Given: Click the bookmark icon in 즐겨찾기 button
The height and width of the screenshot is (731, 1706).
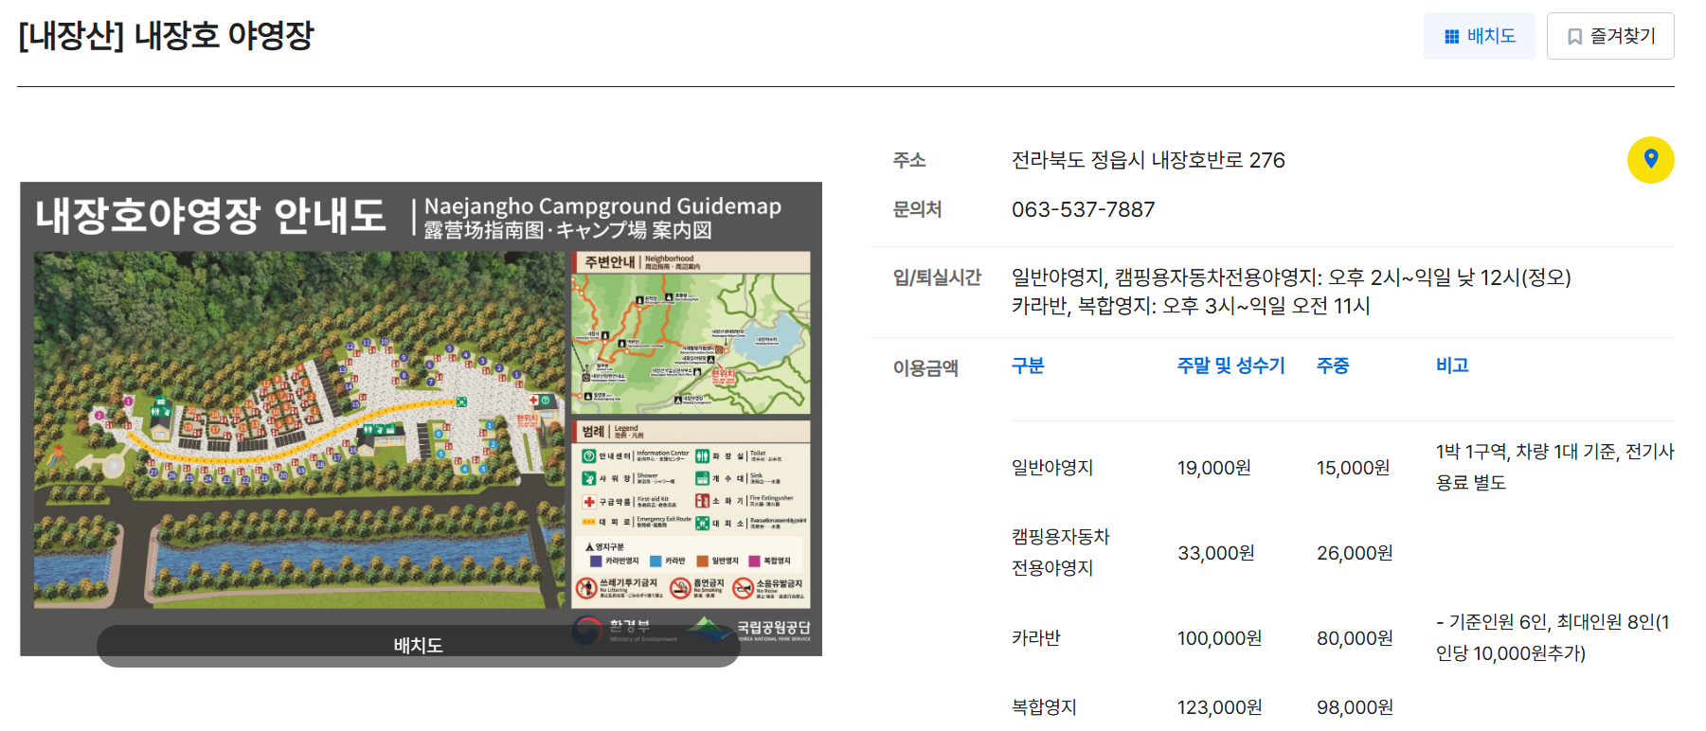Looking at the screenshot, I should pyautogui.click(x=1574, y=37).
